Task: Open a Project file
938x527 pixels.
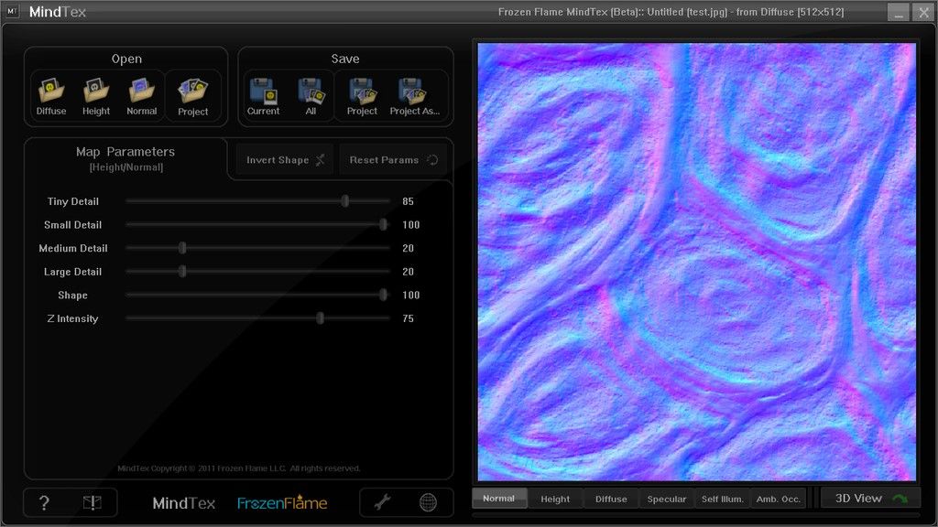Action: [192, 97]
